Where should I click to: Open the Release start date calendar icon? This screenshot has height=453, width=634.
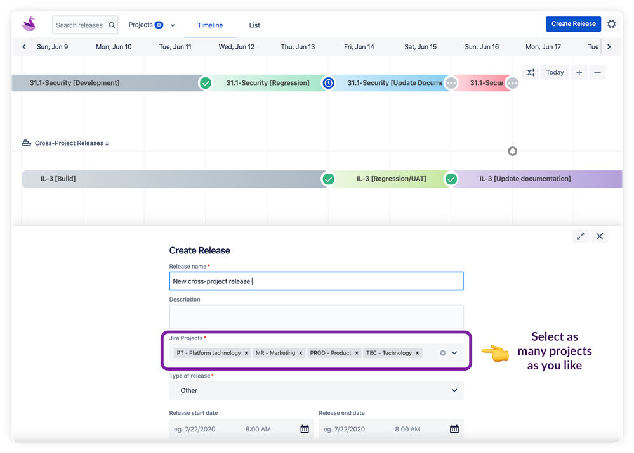coord(305,429)
